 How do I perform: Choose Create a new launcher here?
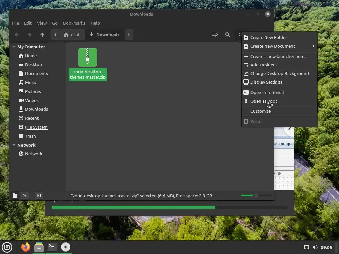coord(279,56)
